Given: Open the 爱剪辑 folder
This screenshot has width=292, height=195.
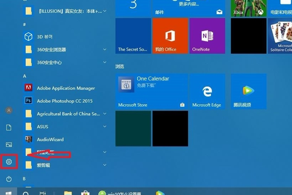Looking at the screenshot, I should pos(65,165).
